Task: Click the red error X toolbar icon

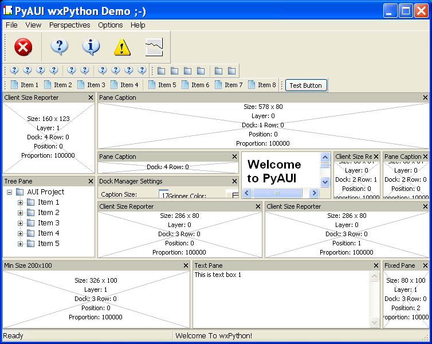Action: click(x=23, y=47)
